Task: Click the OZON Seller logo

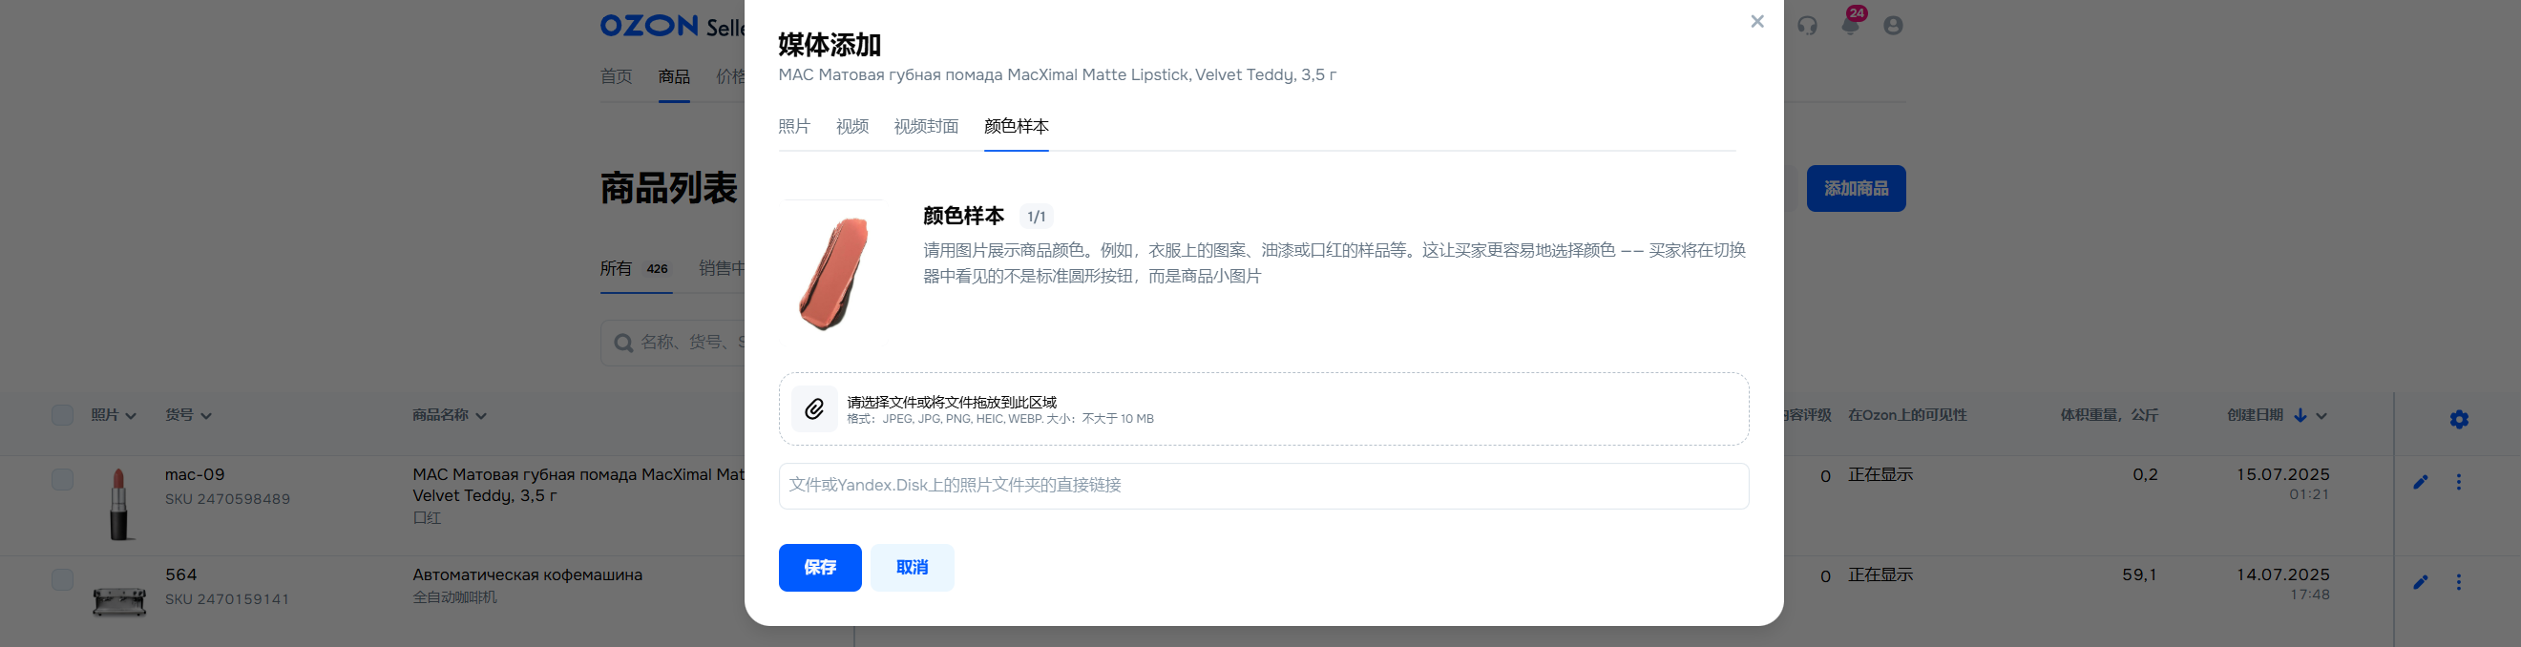Action: pyautogui.click(x=672, y=26)
